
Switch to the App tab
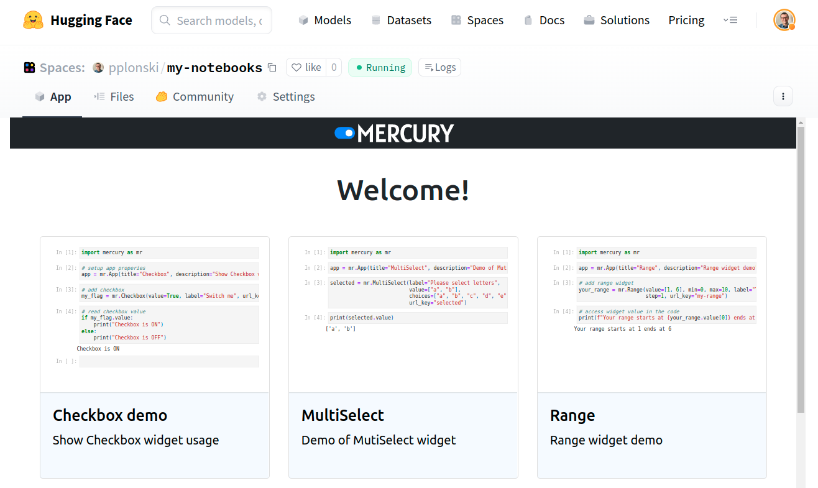(x=53, y=96)
